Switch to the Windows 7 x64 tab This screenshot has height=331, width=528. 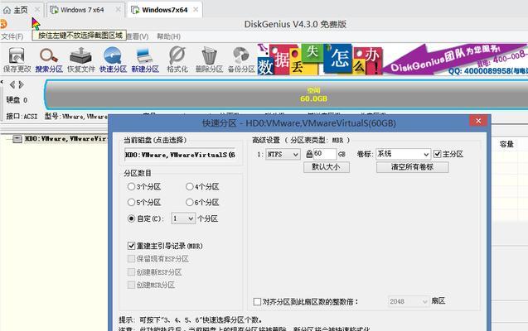82,10
